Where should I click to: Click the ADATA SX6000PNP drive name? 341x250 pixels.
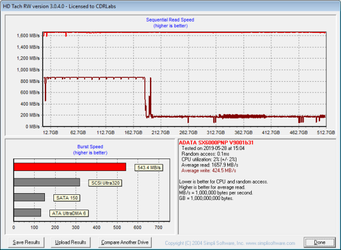216,143
